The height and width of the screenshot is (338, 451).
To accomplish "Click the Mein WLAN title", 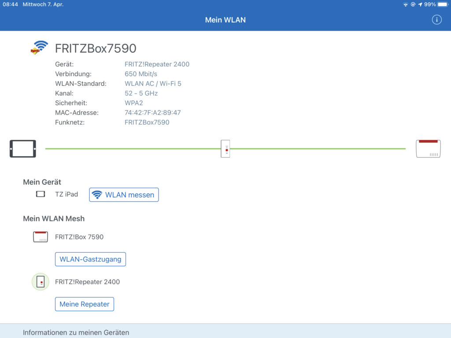I will (225, 20).
